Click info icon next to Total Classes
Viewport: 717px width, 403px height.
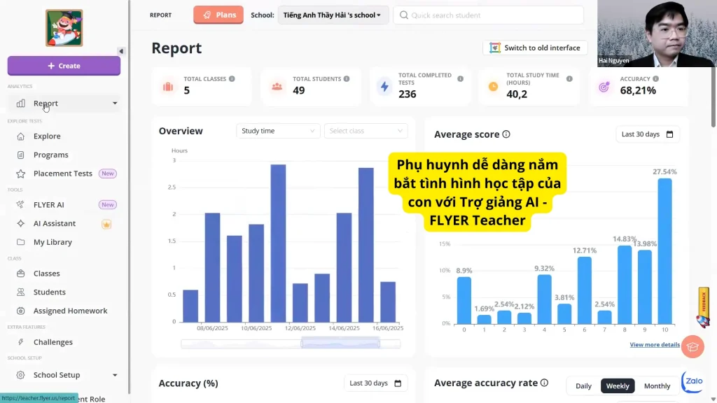[x=232, y=79]
